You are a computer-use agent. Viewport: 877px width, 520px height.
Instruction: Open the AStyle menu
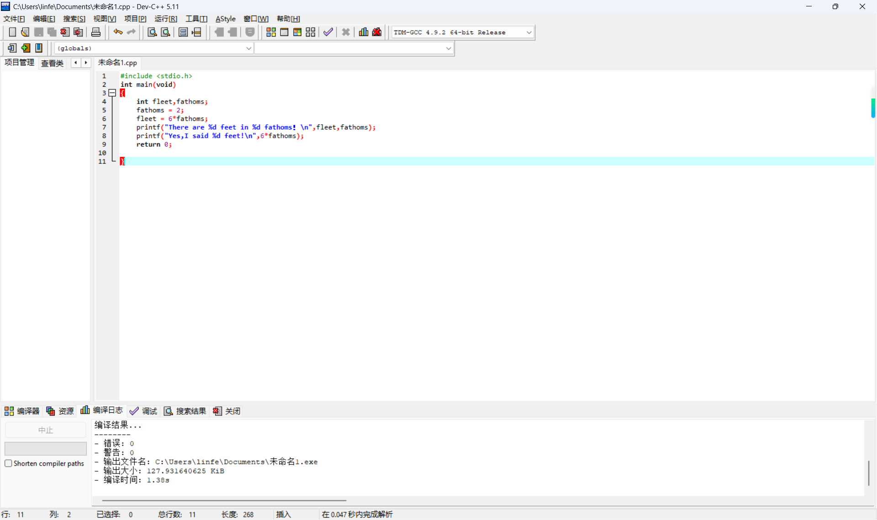225,19
